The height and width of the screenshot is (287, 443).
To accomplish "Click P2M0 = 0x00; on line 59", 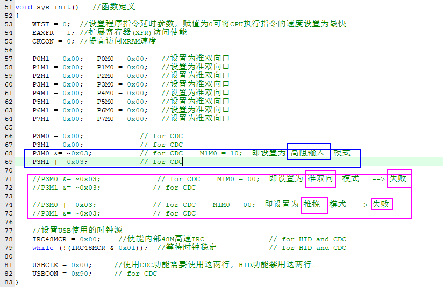I will 123,76.
